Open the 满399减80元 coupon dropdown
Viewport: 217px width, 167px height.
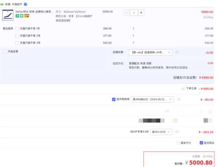coord(152,99)
